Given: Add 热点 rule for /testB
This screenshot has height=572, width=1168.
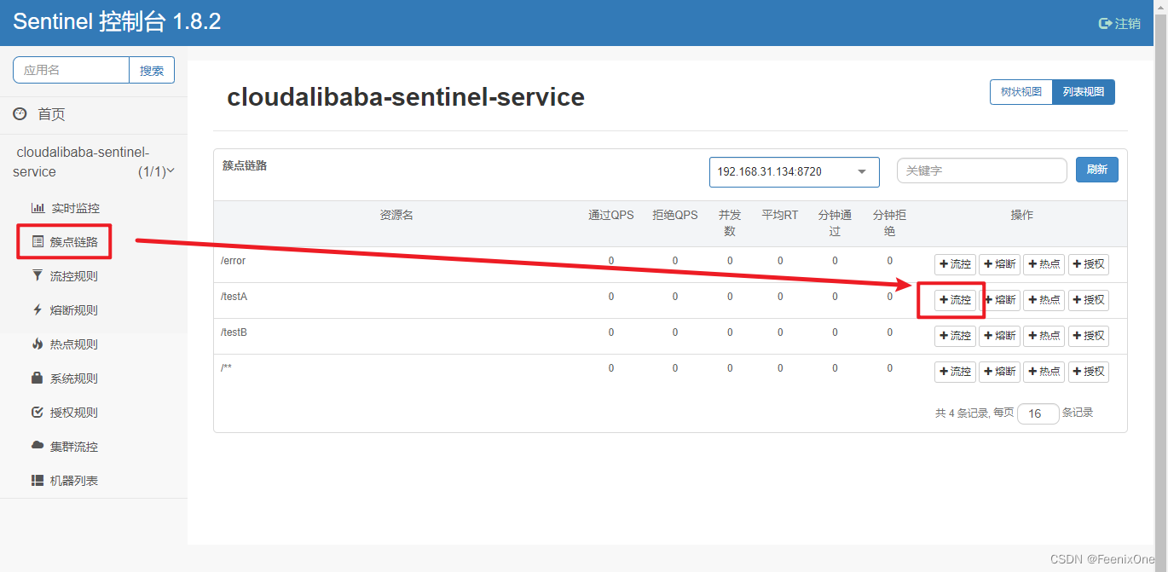Looking at the screenshot, I should [x=1044, y=336].
